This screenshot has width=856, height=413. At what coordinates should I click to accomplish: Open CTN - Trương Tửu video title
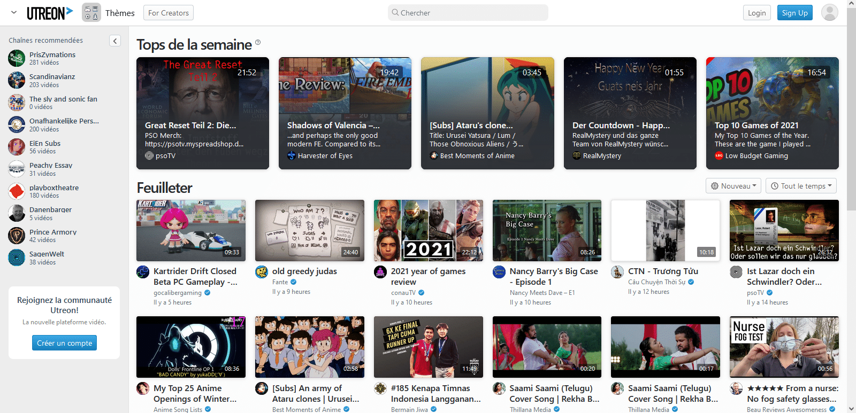(x=663, y=271)
